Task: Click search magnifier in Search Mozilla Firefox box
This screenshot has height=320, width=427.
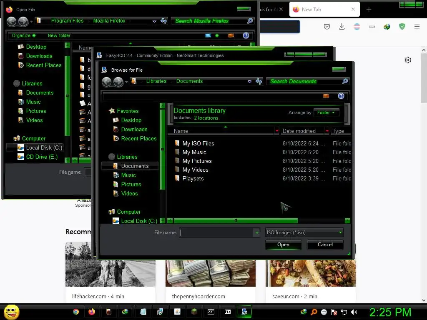Action: coord(250,21)
